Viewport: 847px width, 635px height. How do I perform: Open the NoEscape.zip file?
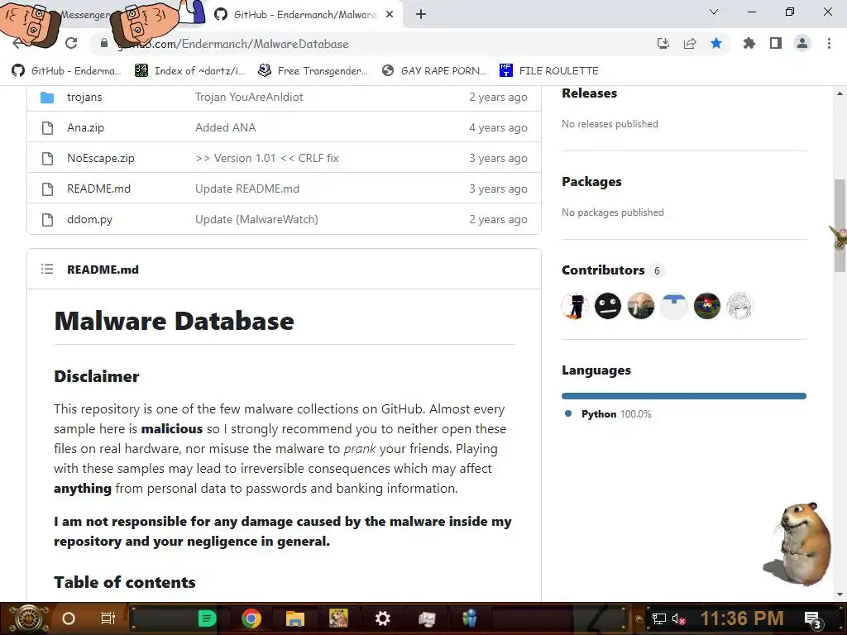(x=100, y=158)
